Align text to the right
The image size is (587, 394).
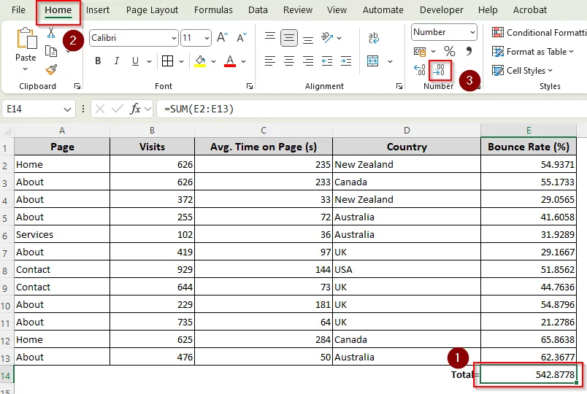tap(308, 61)
